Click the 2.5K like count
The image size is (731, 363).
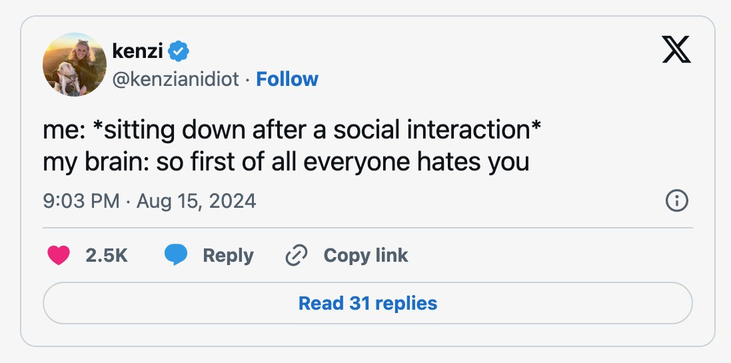point(107,255)
